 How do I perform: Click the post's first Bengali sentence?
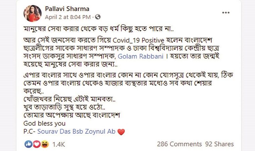click(x=99, y=29)
